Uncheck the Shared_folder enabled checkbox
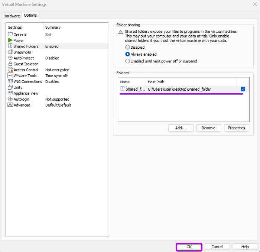 243,89
